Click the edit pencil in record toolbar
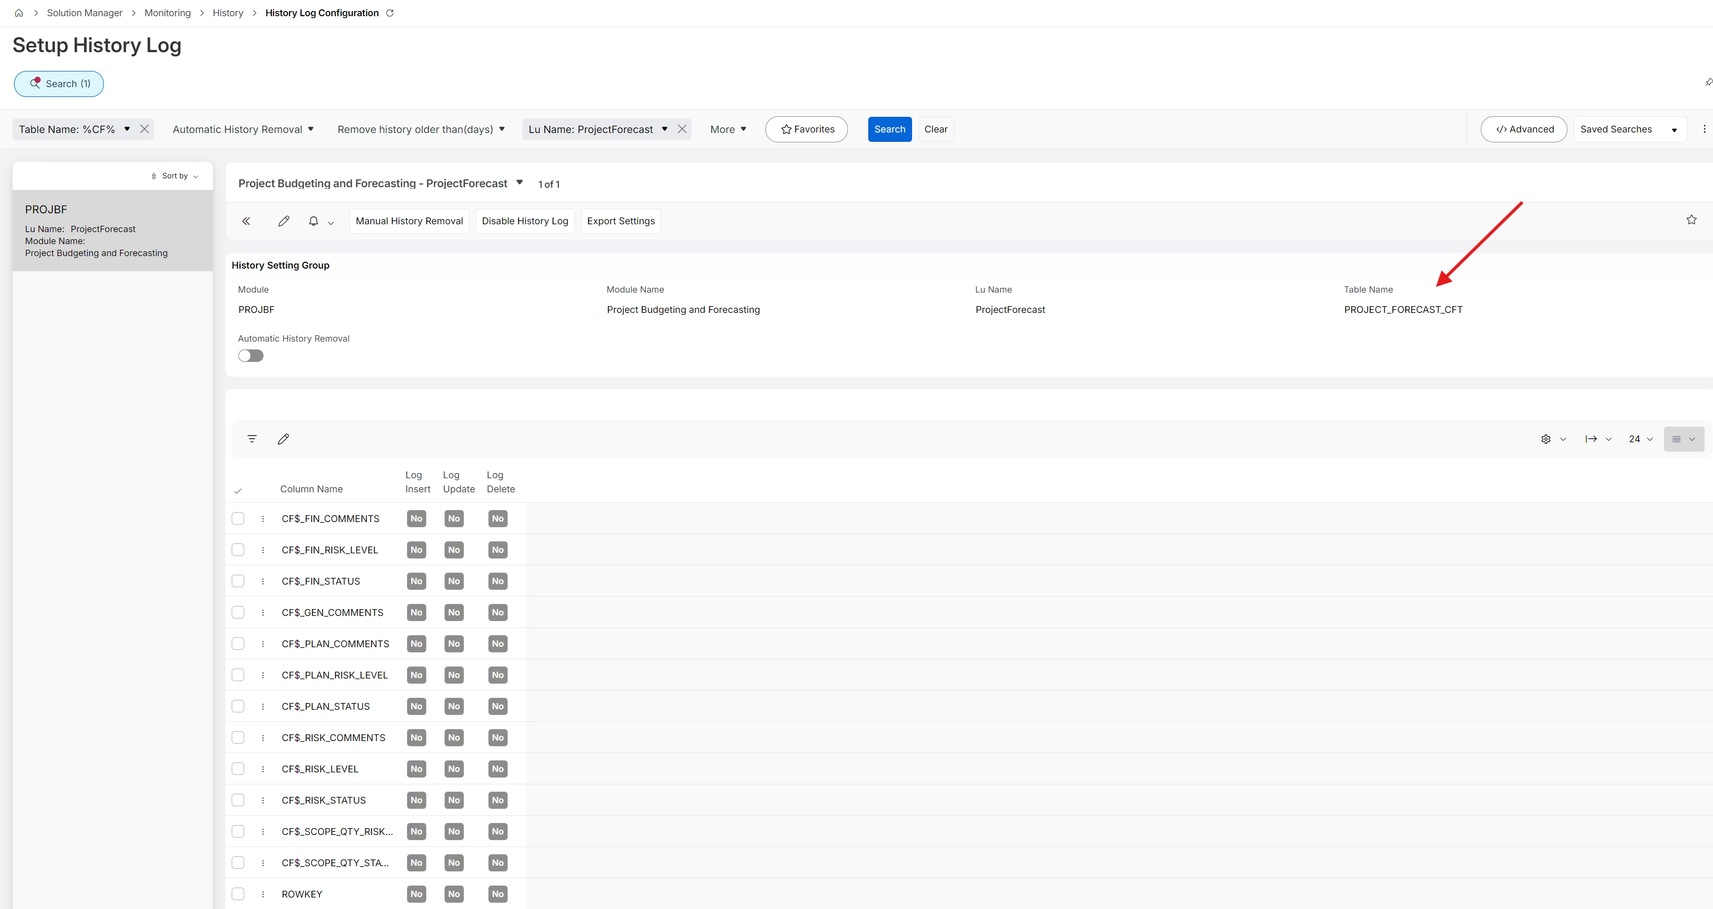The height and width of the screenshot is (909, 1713). [284, 221]
